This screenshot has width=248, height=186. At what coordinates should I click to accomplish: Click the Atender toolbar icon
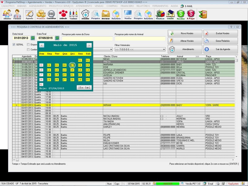[x=85, y=14]
